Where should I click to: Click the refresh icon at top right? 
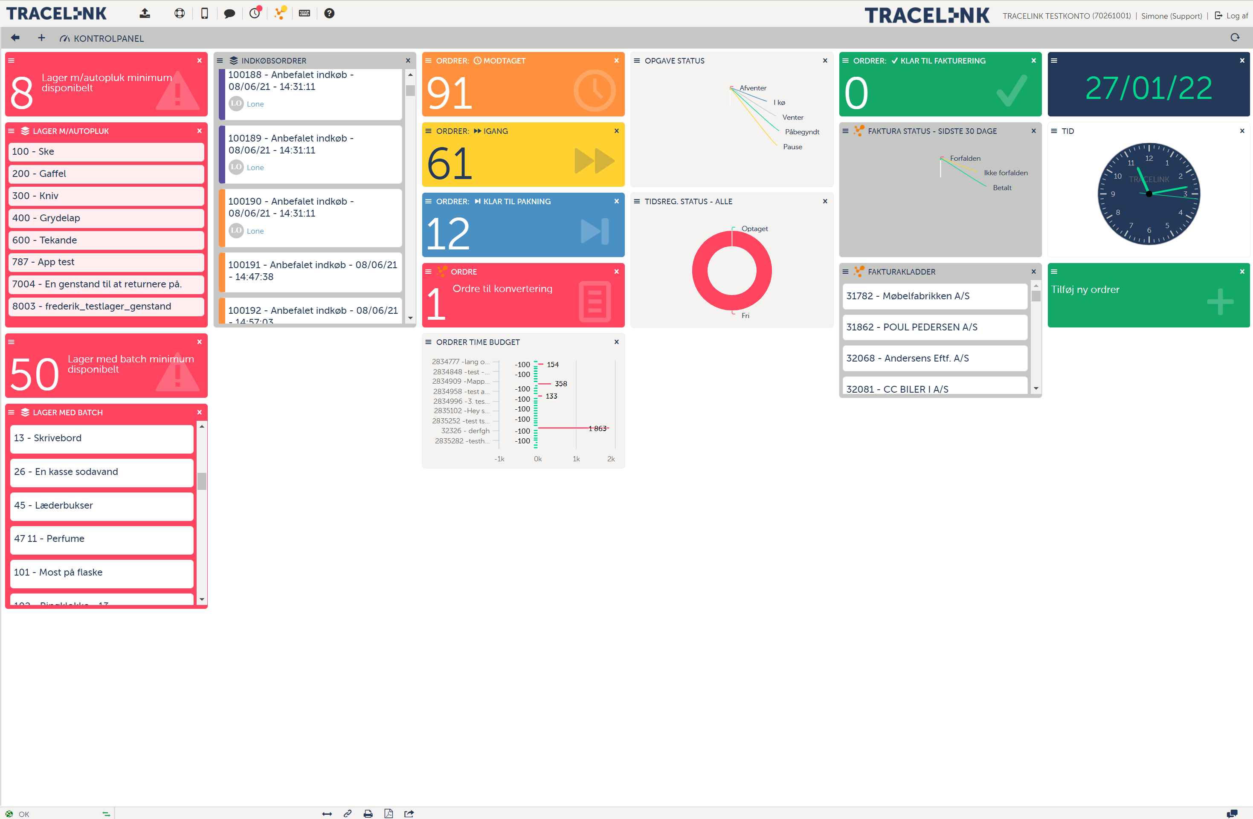pyautogui.click(x=1235, y=38)
